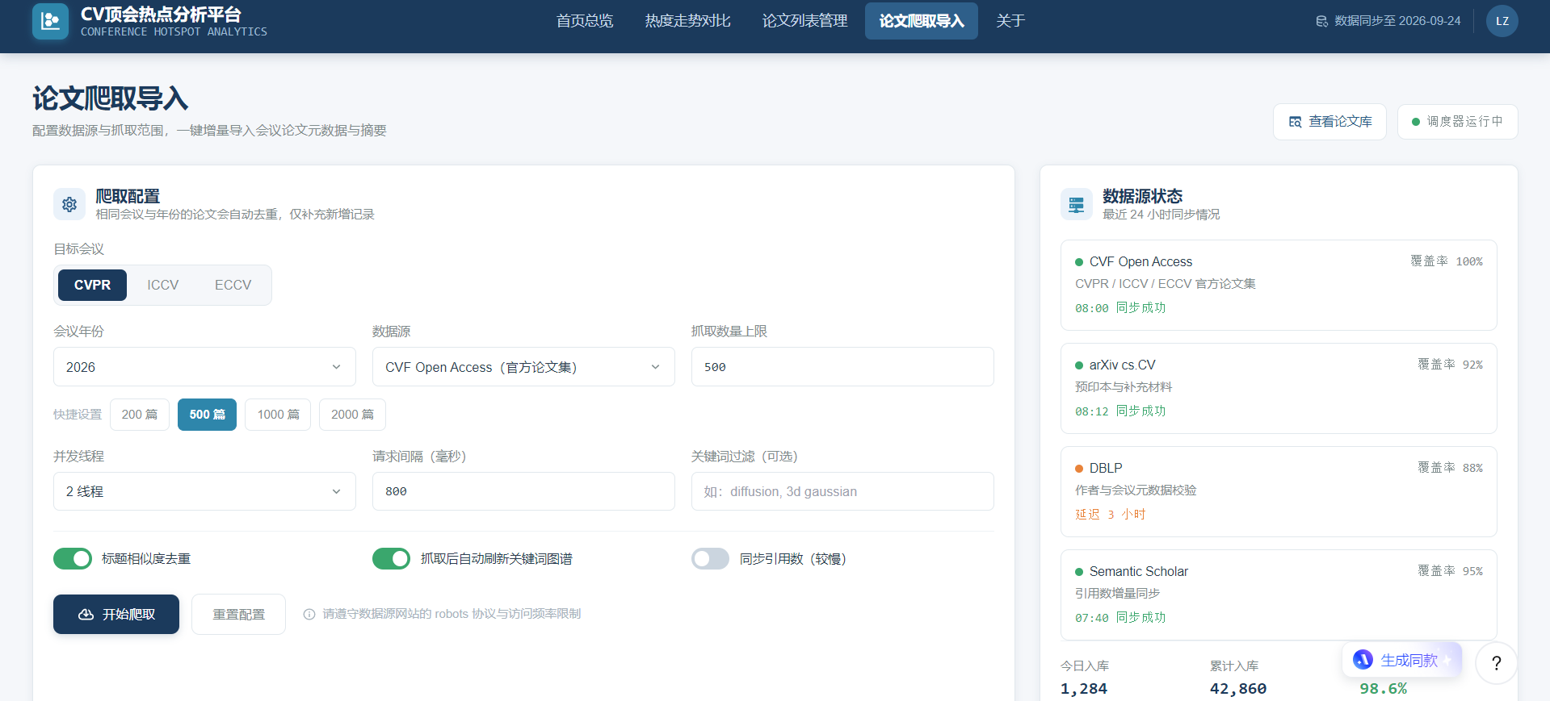1550x701 pixels.
Task: Expand the 会议年份 2026 dropdown
Action: click(x=204, y=367)
